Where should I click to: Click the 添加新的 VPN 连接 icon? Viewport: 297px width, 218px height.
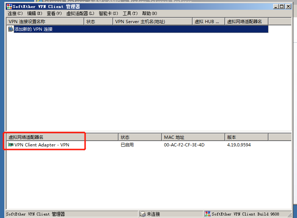tap(10, 29)
